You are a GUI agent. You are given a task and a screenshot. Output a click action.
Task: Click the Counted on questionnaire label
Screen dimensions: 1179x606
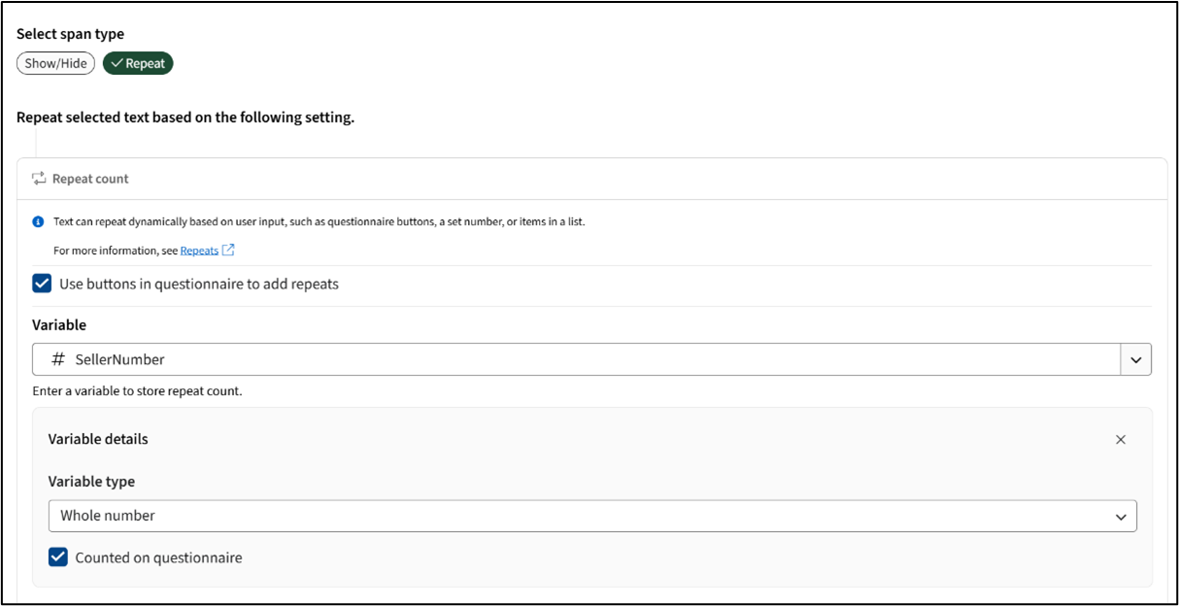click(x=158, y=557)
